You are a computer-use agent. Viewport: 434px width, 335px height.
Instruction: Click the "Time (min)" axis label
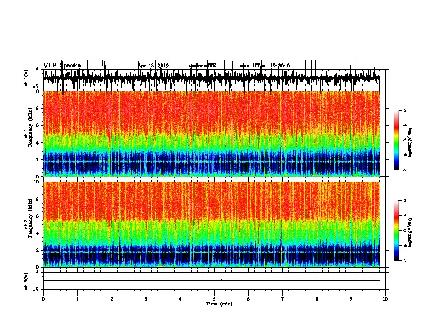coord(219,304)
